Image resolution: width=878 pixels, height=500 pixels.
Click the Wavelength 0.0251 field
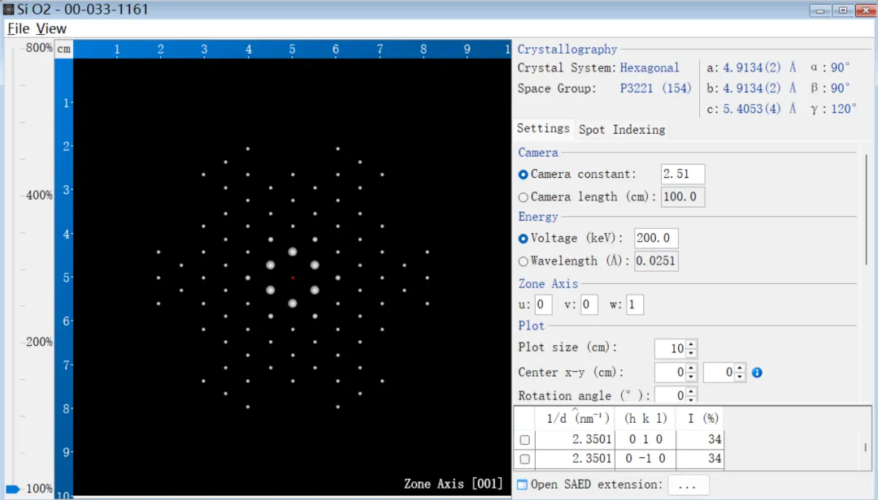(656, 261)
